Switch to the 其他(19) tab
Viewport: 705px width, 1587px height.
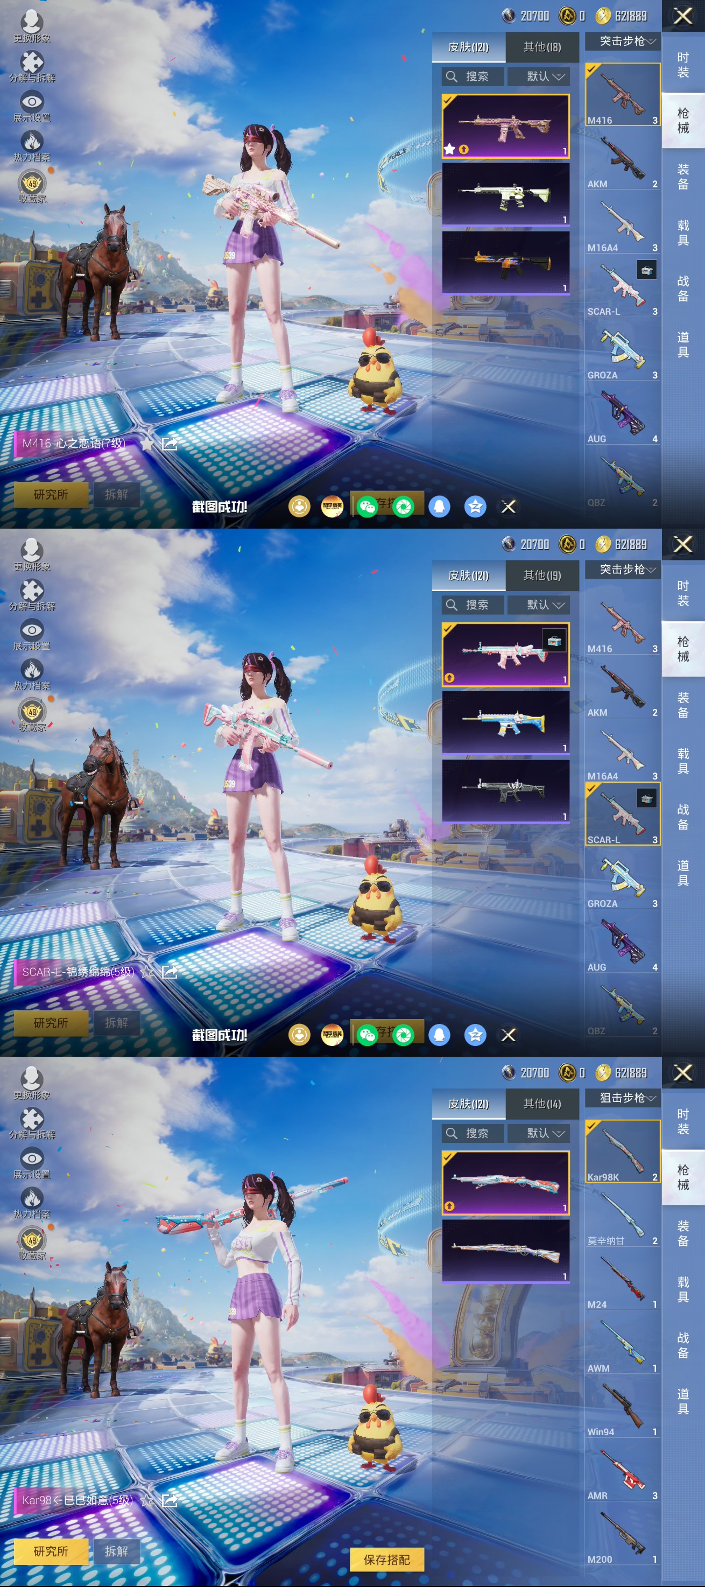point(542,575)
